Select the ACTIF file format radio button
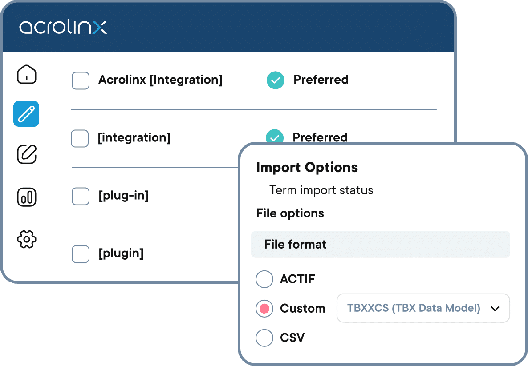Screen dimensions: 528x366 click(264, 279)
